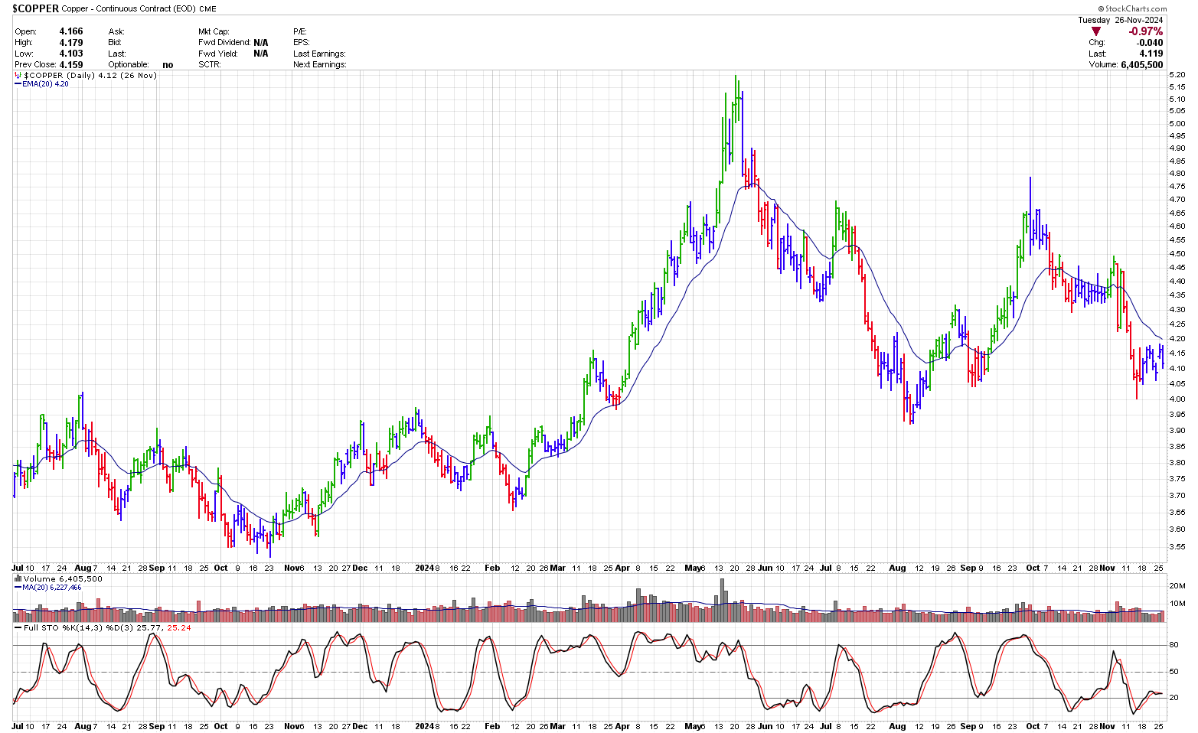
Task: Click the CME exchange label
Action: (x=208, y=9)
